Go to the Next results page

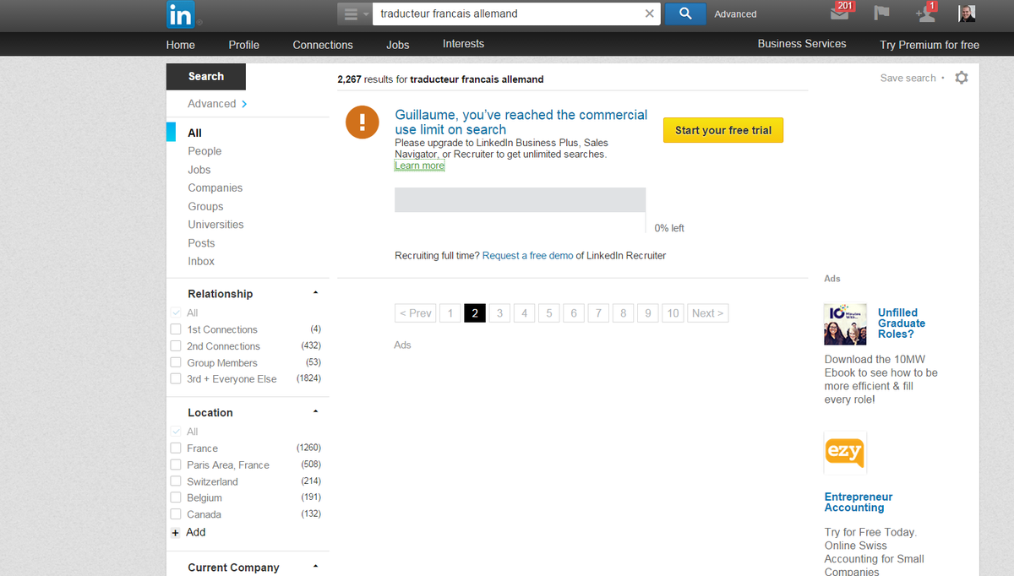(708, 313)
